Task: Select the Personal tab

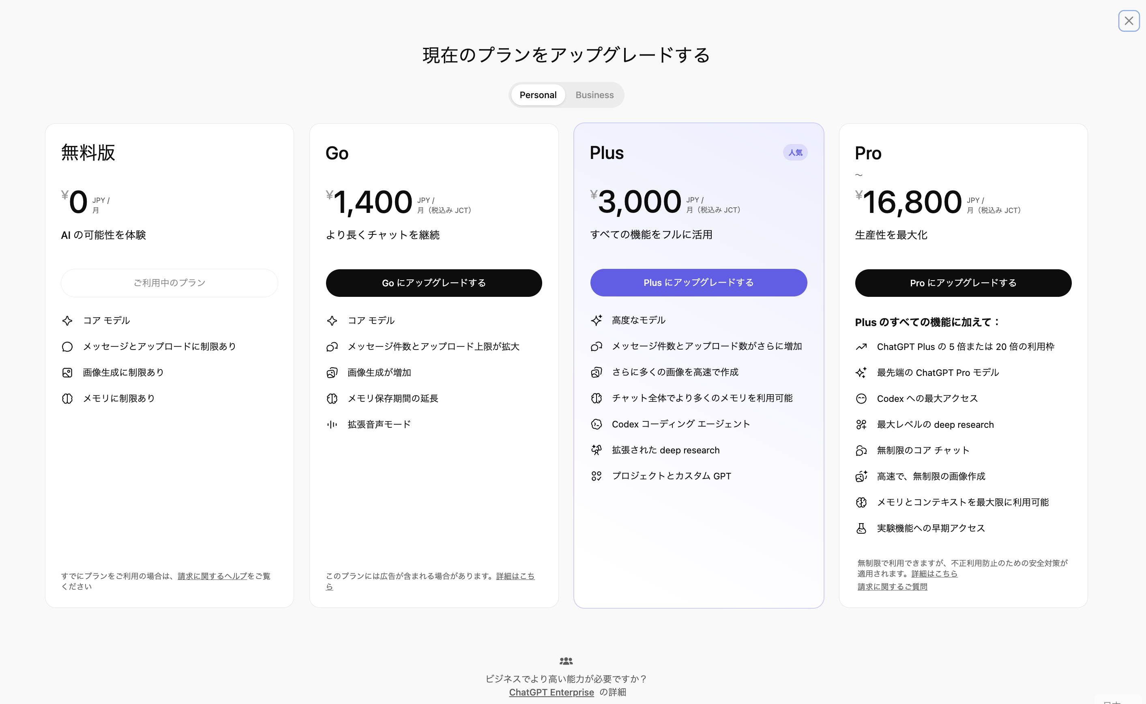Action: pos(538,94)
